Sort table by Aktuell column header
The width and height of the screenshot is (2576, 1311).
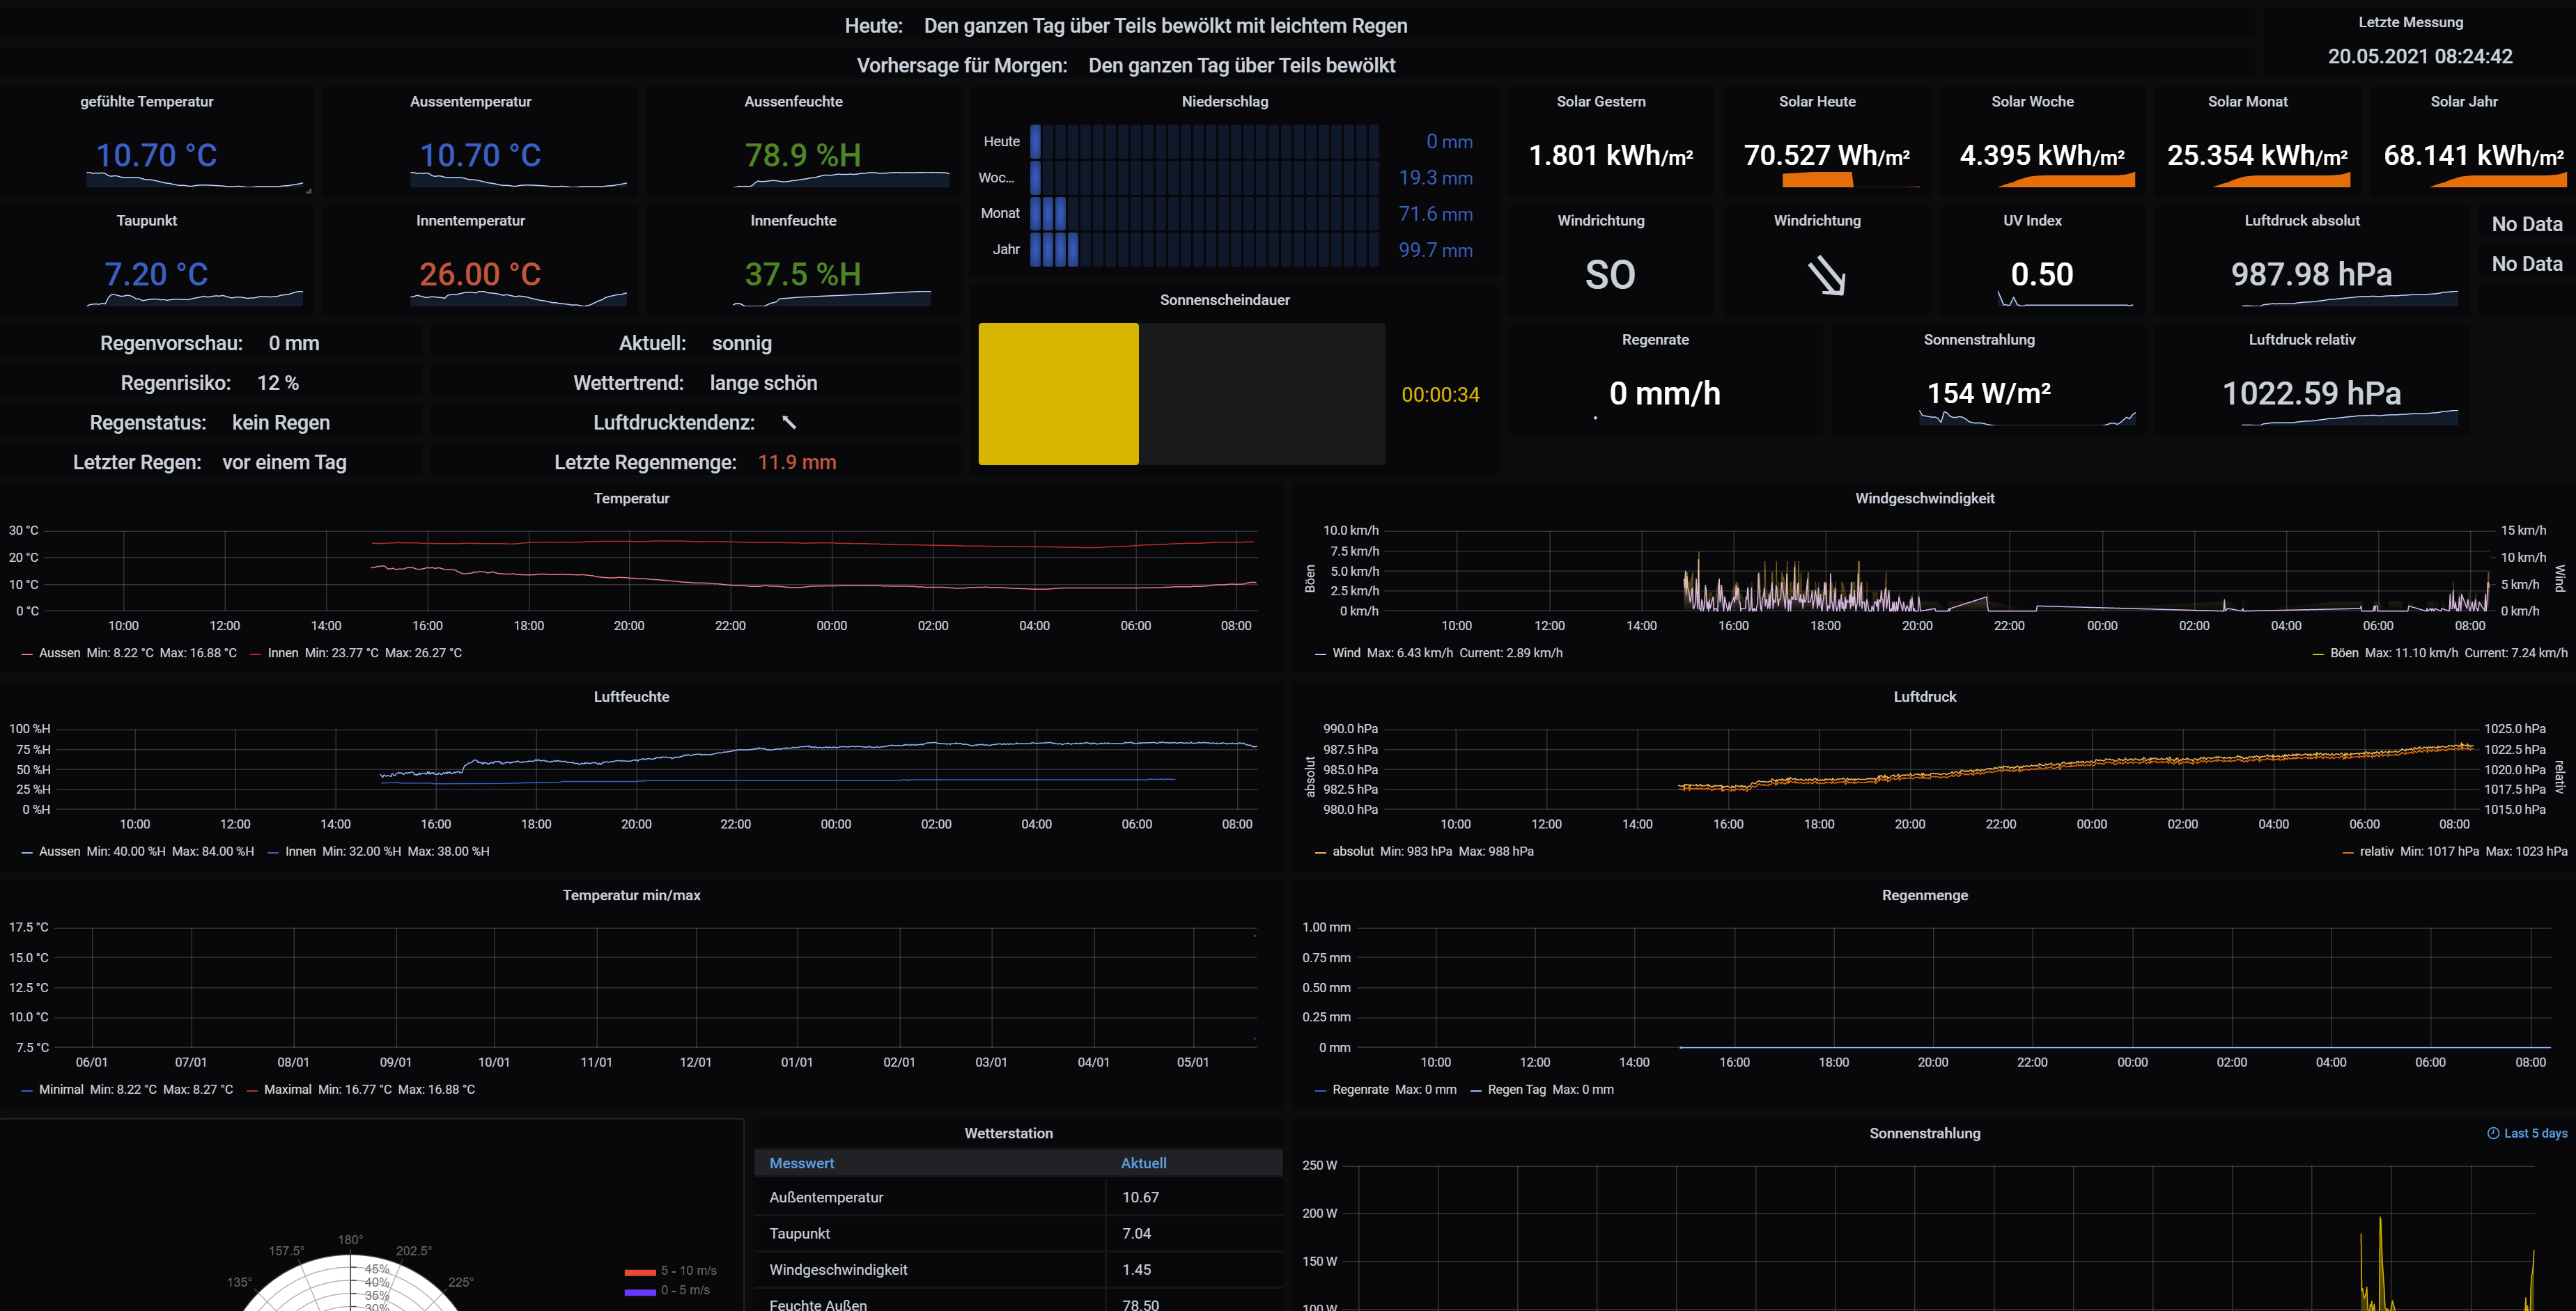pos(1143,1163)
